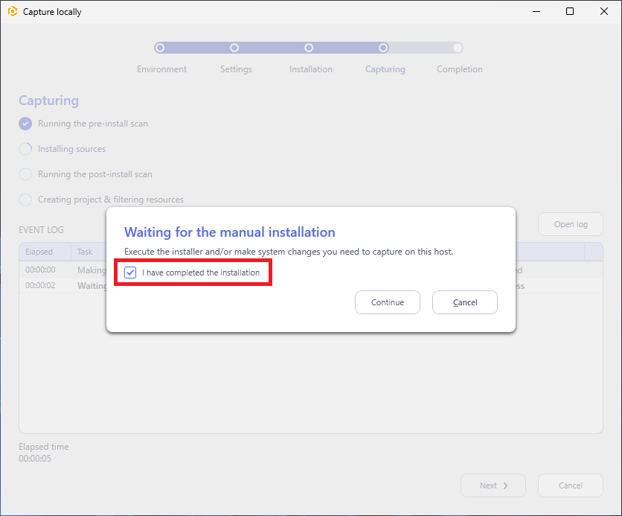Click the pre-install scan completed check icon
The width and height of the screenshot is (622, 516).
25,124
